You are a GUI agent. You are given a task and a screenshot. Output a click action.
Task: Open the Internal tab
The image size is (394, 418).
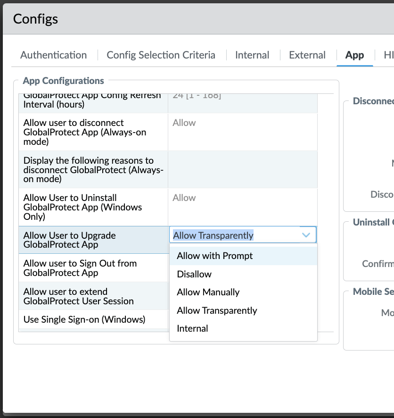point(252,55)
